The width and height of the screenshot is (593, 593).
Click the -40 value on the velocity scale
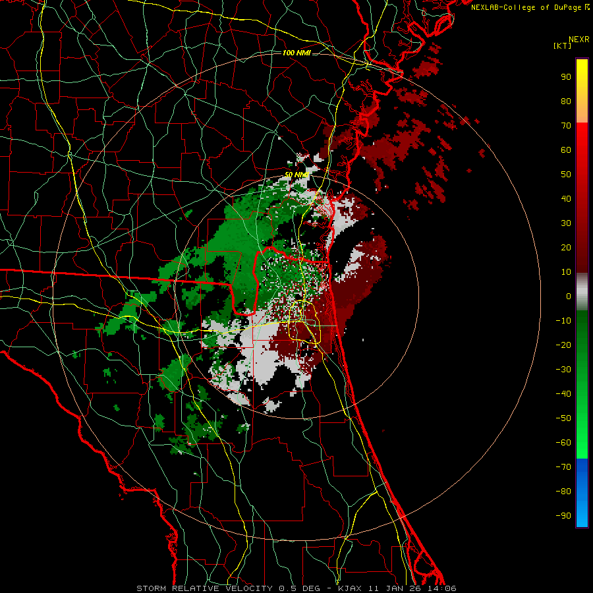(x=563, y=394)
